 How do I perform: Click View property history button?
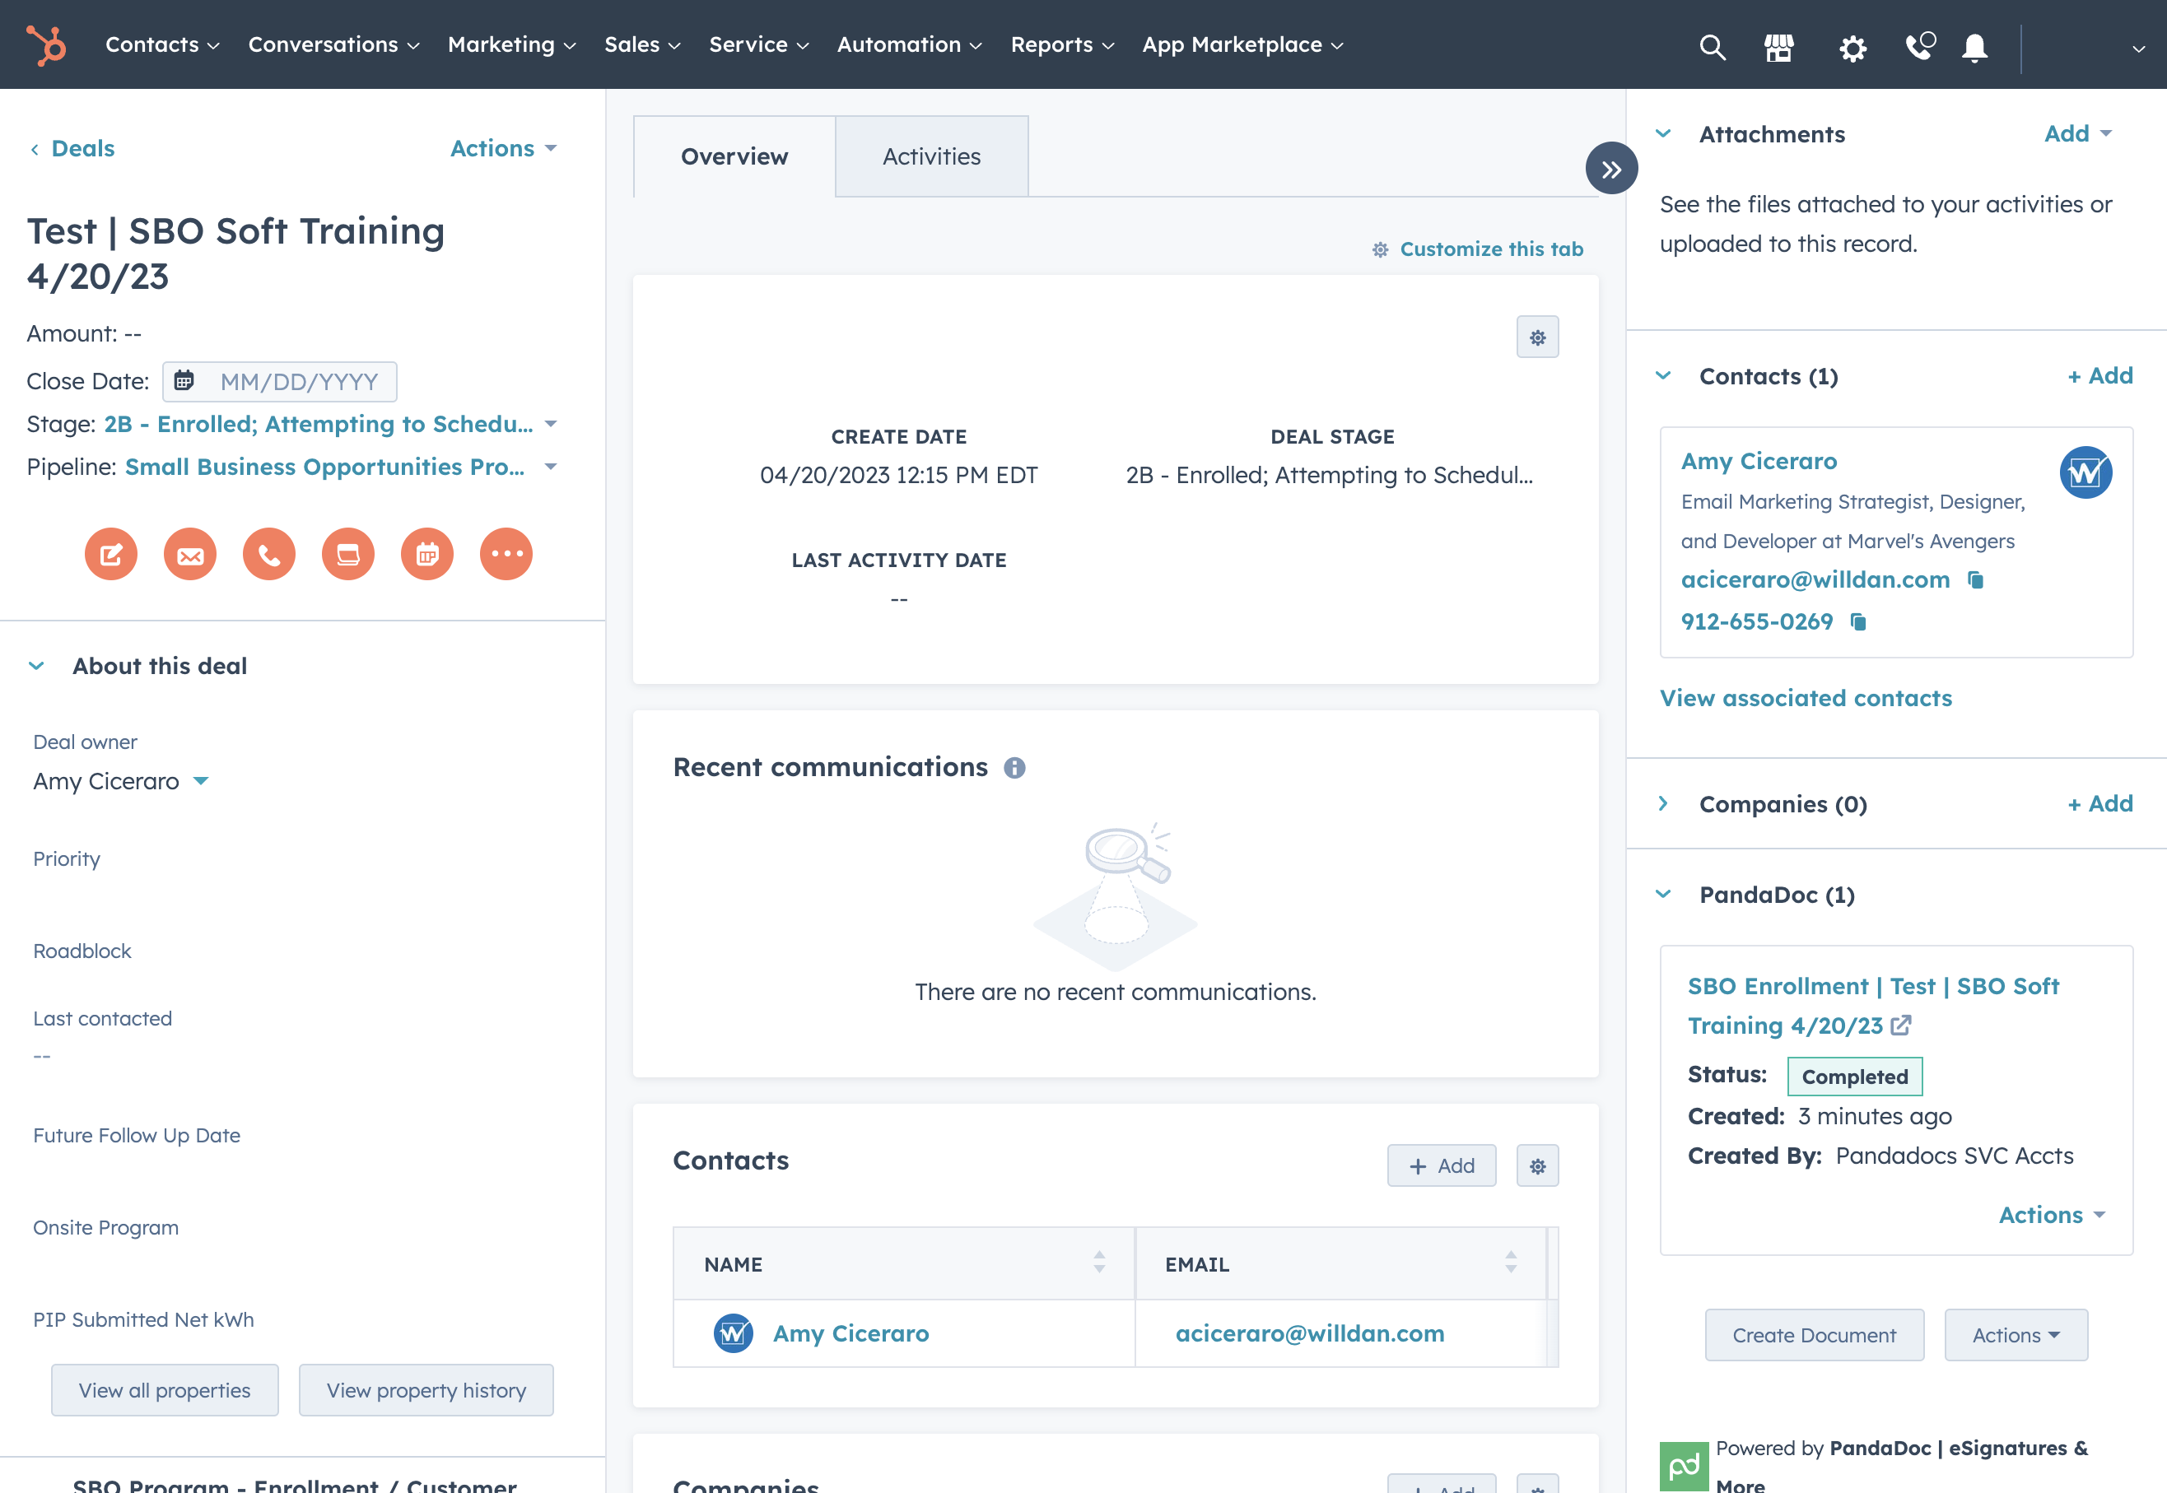click(426, 1391)
